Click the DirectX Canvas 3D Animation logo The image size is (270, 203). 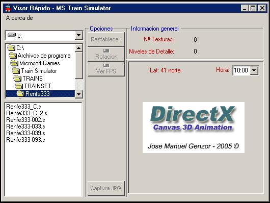click(x=194, y=128)
